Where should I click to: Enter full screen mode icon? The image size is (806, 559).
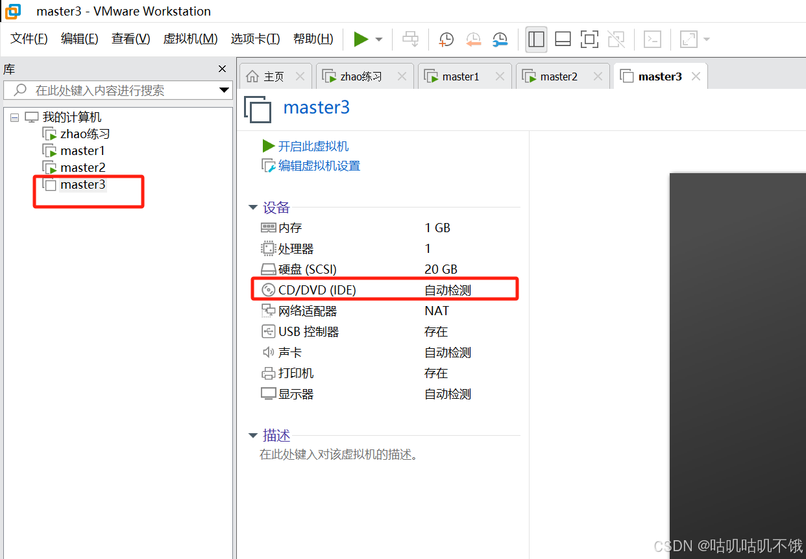click(x=589, y=39)
